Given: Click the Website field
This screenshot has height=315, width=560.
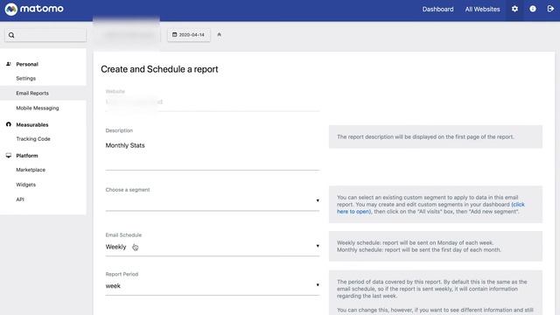Looking at the screenshot, I should [x=213, y=102].
